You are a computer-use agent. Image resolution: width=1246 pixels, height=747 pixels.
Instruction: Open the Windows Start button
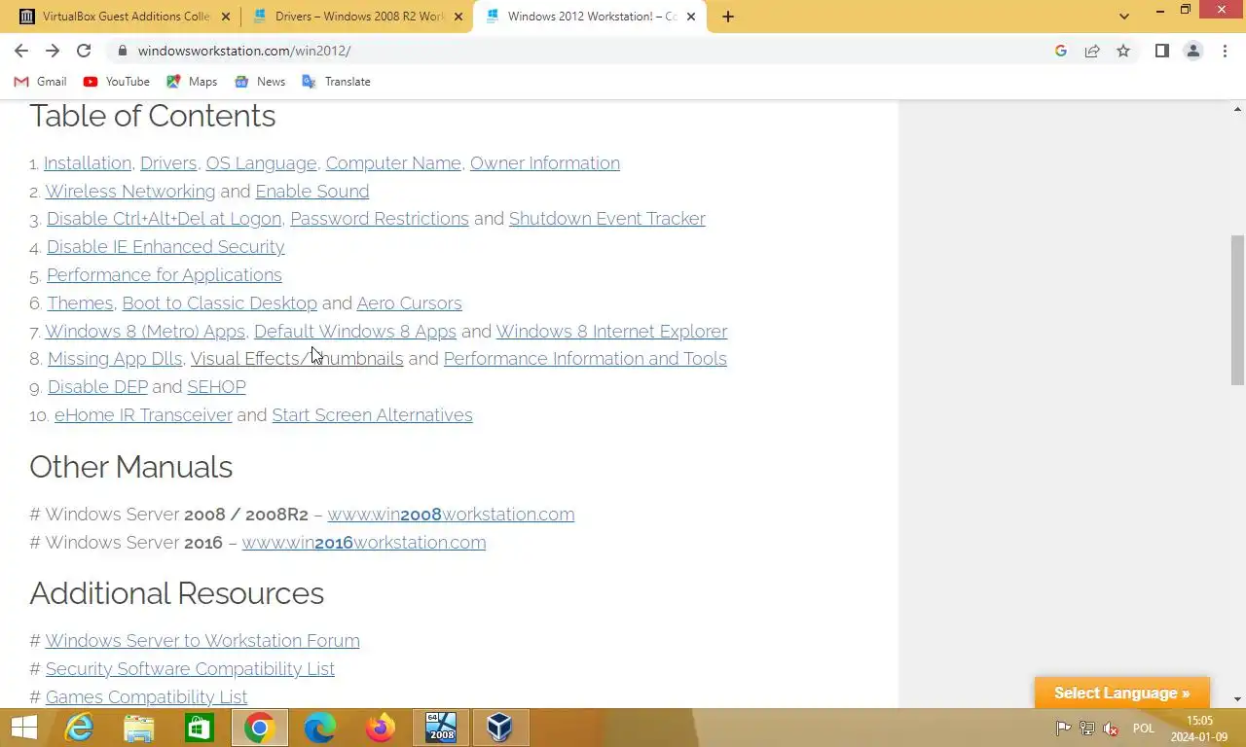pyautogui.click(x=23, y=728)
